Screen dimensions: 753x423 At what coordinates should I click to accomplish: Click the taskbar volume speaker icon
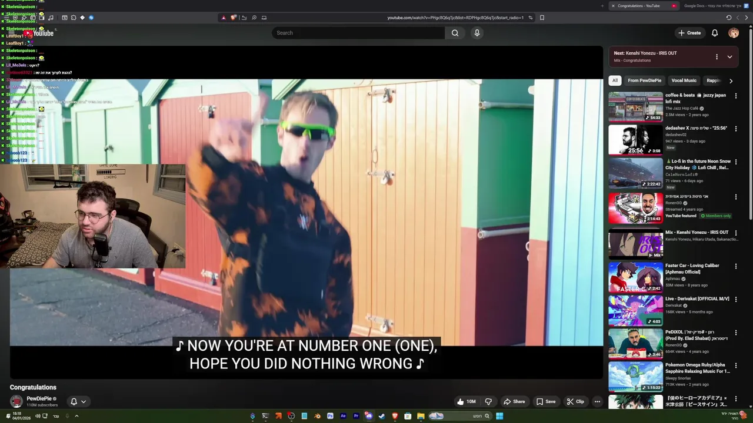38,416
